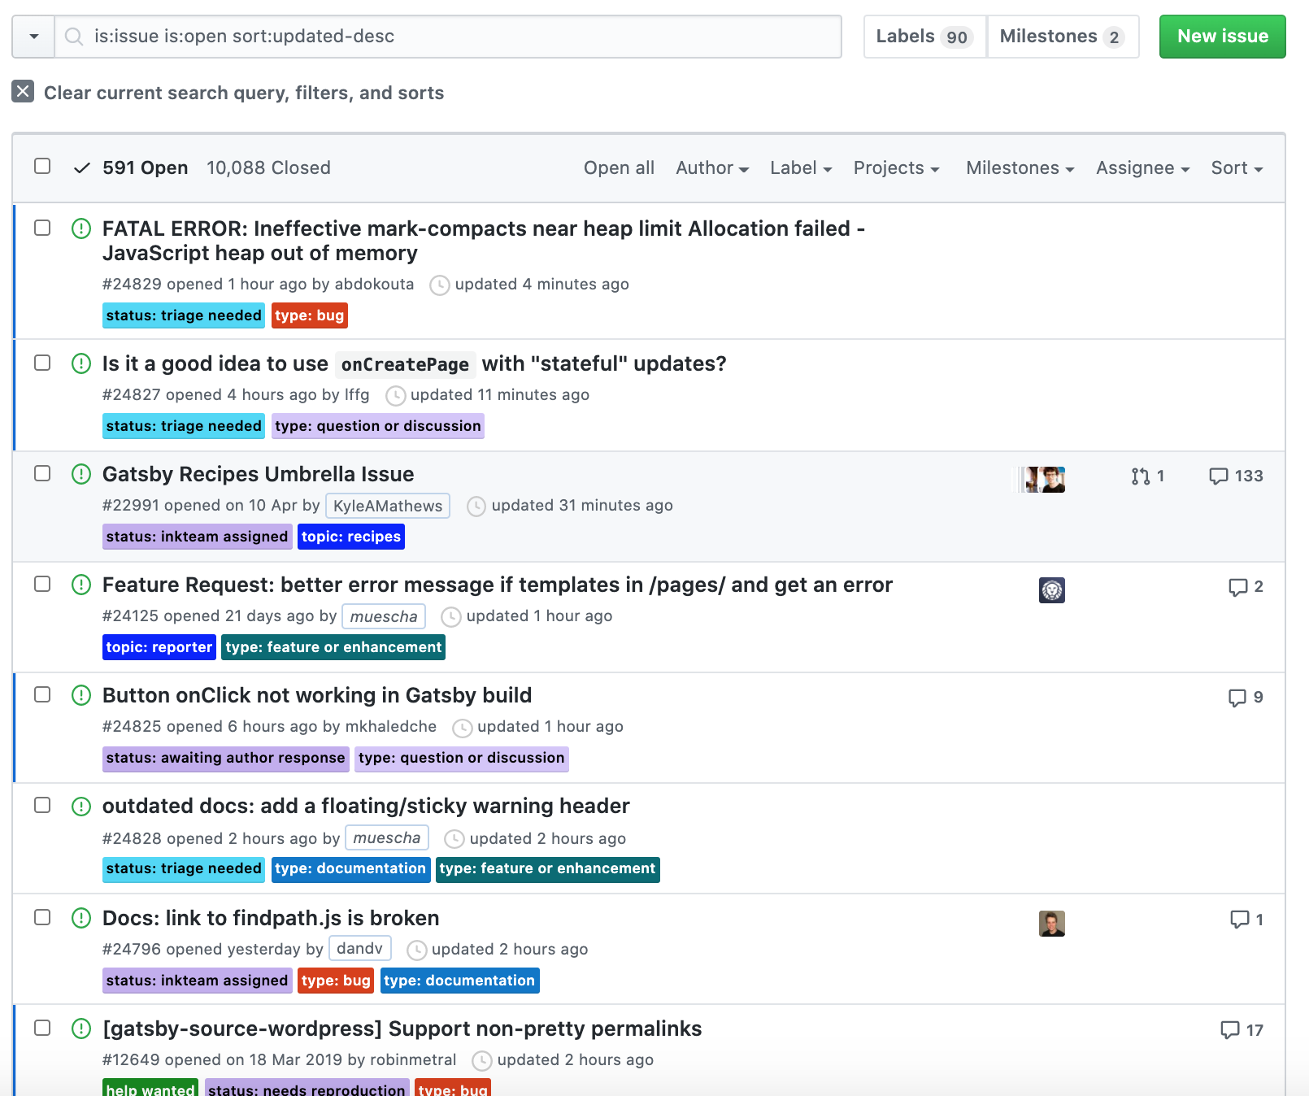Click the topic: reporter label
This screenshot has width=1309, height=1096.
coord(159,647)
